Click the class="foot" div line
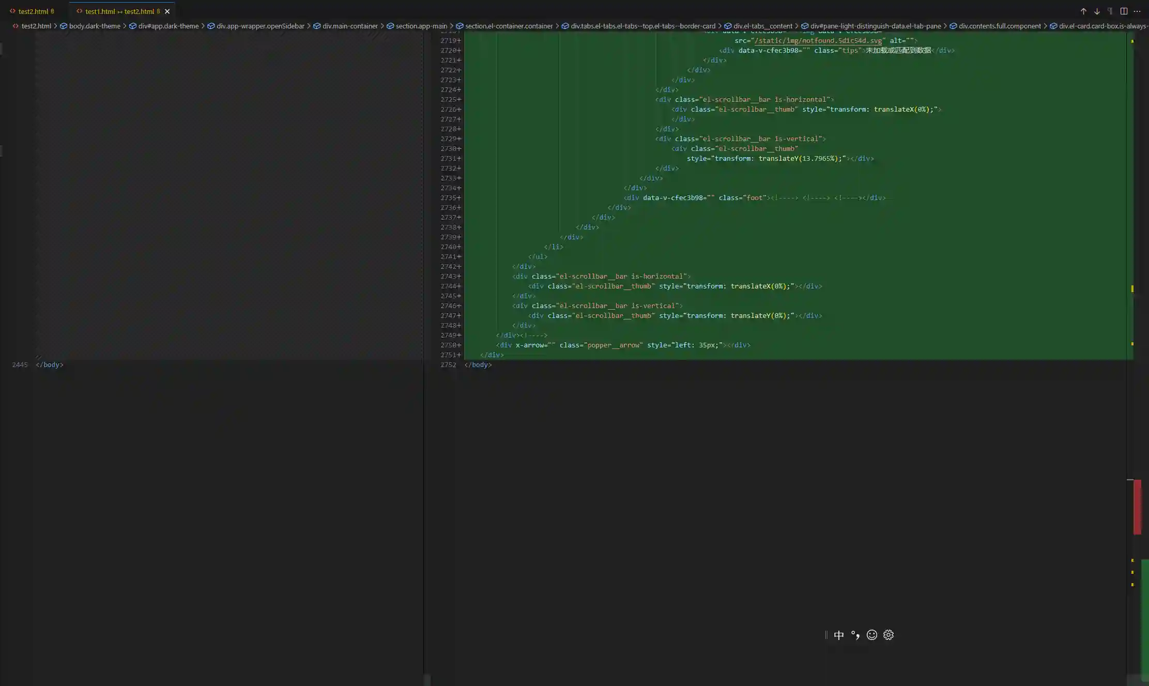 (755, 197)
